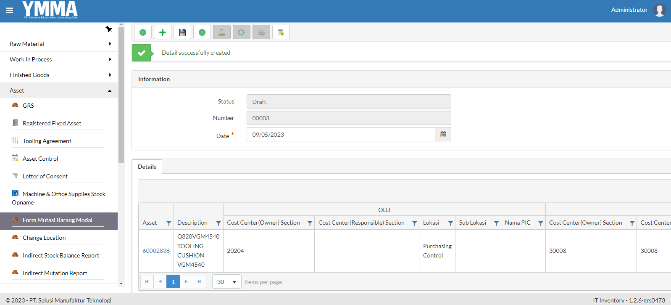Image resolution: width=671 pixels, height=305 pixels.
Task: Go to page 1 in pagination
Action: pos(173,282)
